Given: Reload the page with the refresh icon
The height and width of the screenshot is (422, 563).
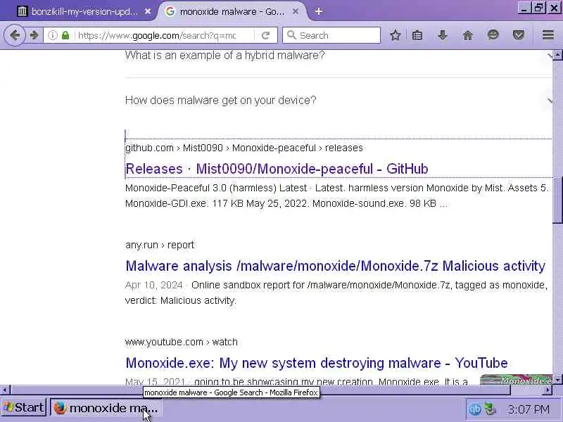Looking at the screenshot, I should 266,35.
